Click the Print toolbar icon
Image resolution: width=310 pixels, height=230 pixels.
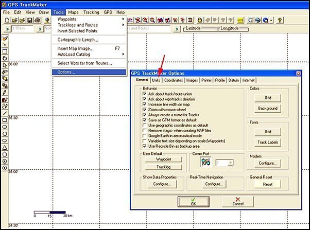point(38,20)
